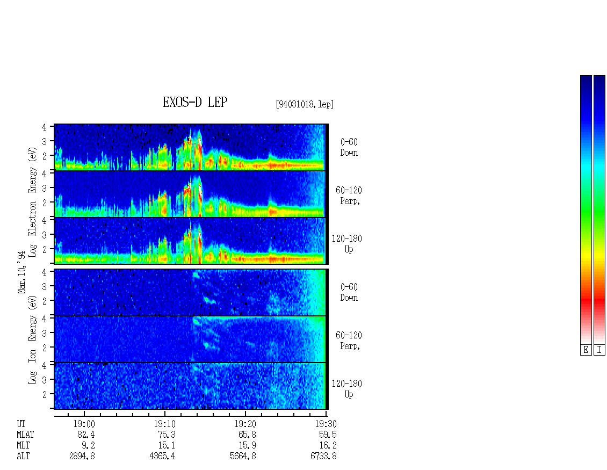Select the UT row label
Screen dimensions: 607x470
coord(21,424)
